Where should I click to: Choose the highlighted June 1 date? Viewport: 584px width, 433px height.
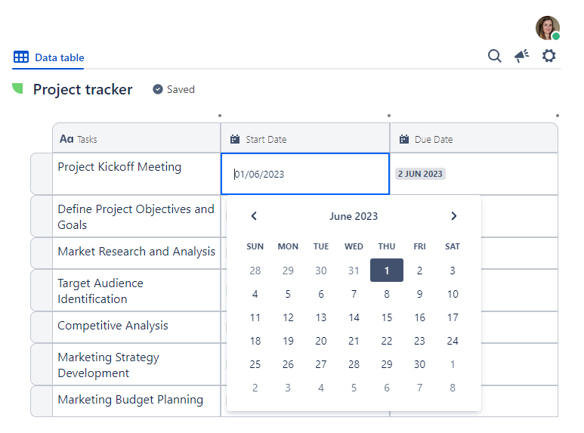click(387, 271)
